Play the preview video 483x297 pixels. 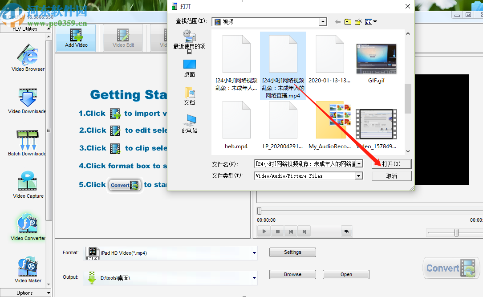click(264, 232)
